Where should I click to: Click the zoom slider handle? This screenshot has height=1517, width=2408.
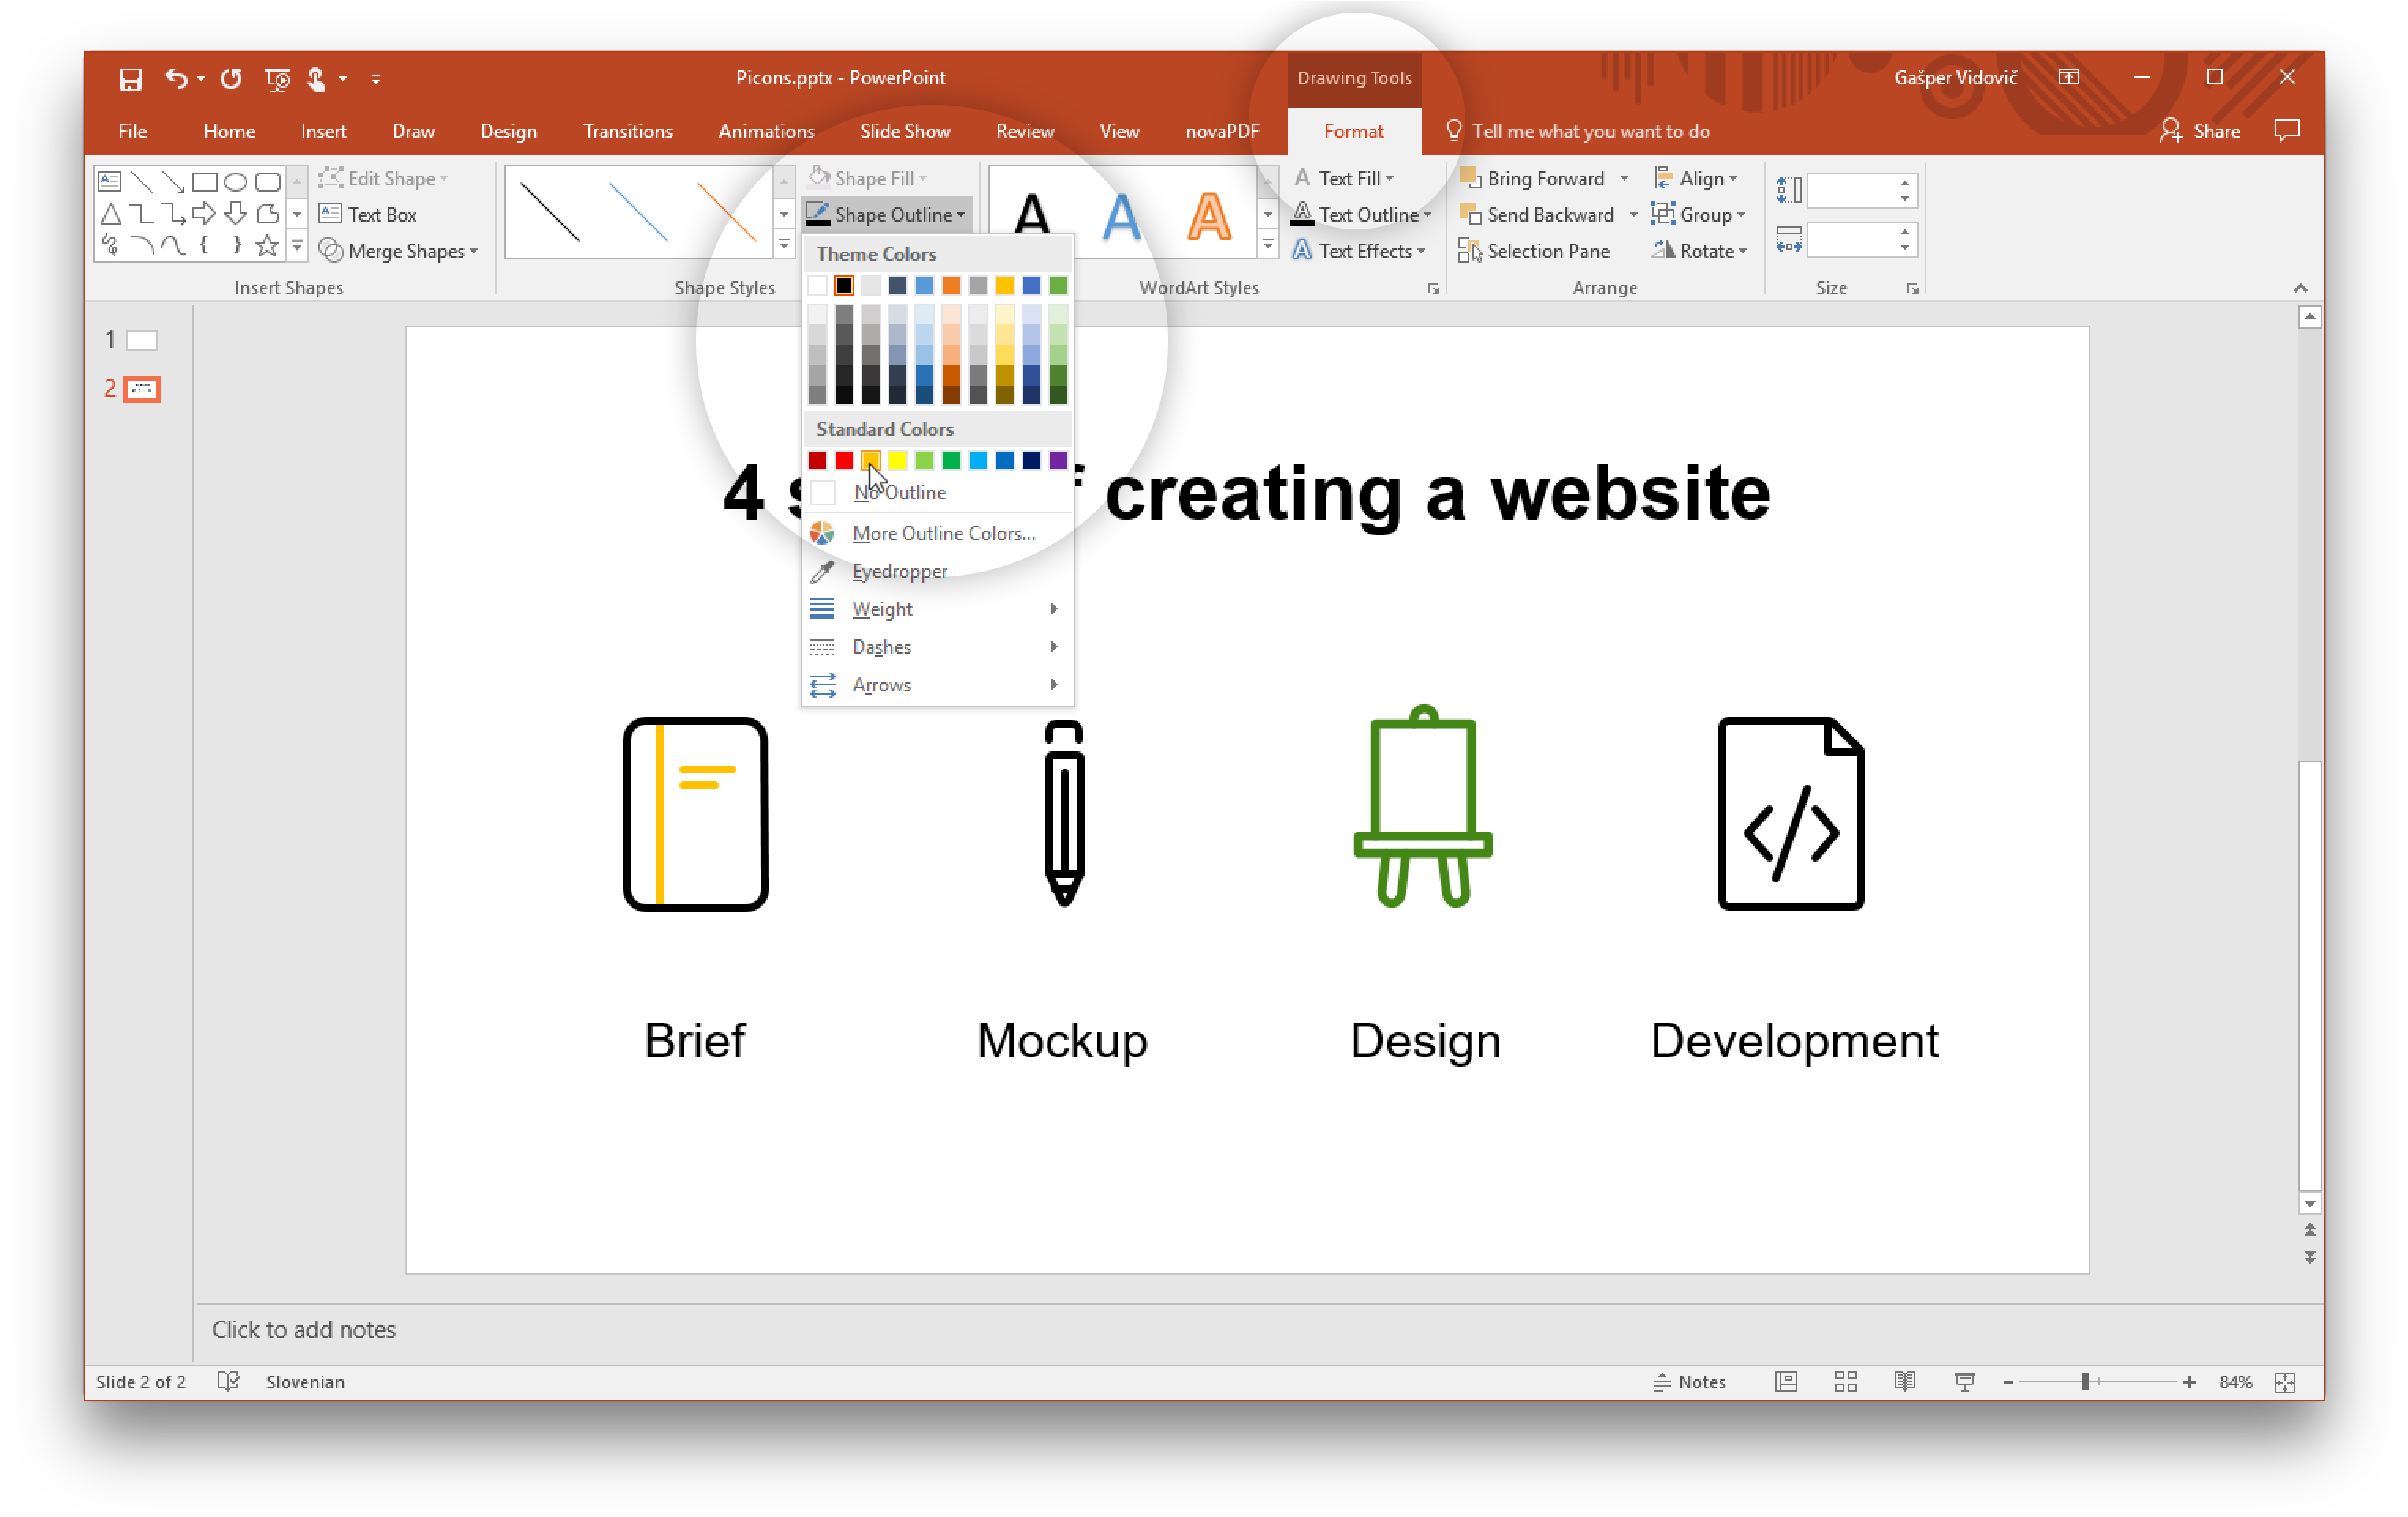point(2085,1381)
